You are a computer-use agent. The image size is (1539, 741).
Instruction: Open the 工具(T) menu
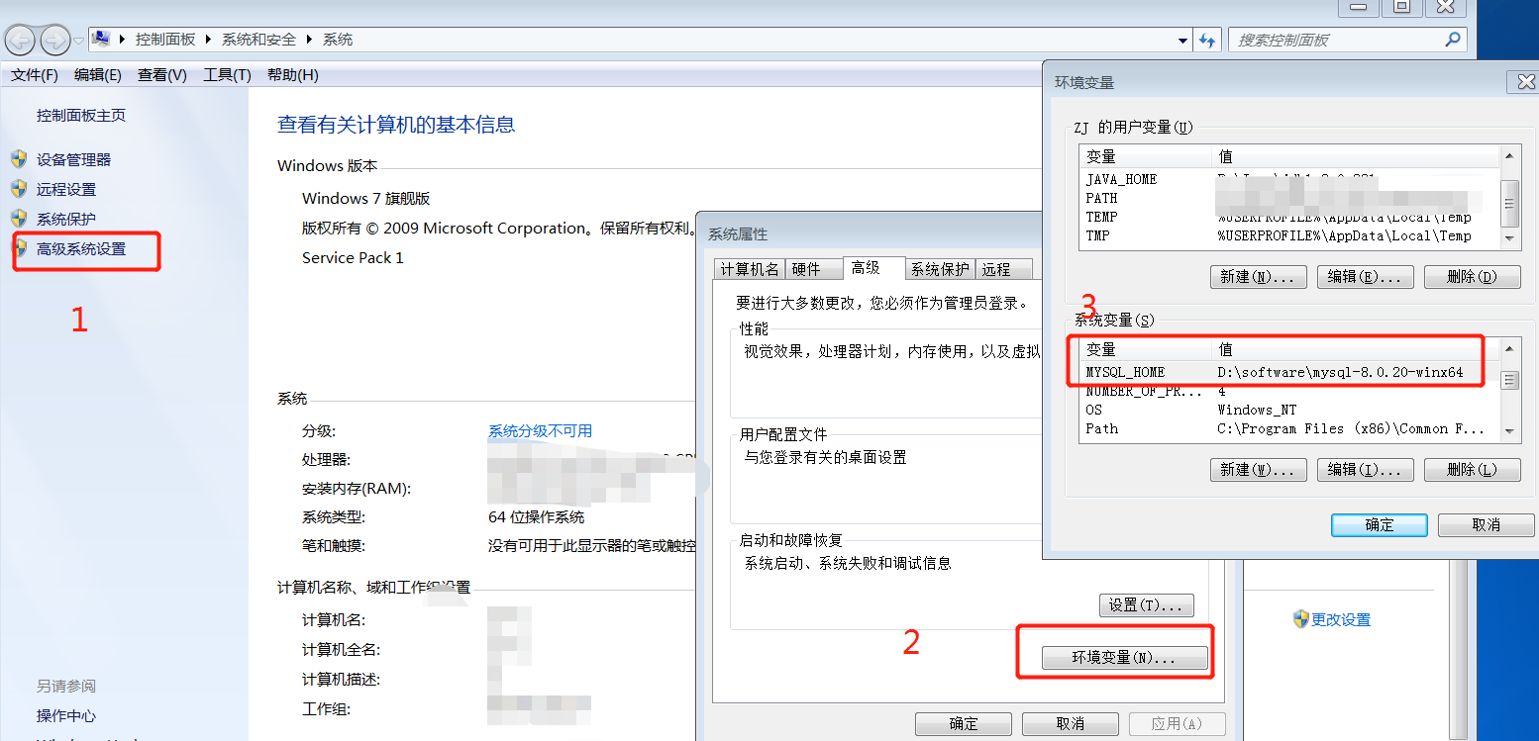[x=227, y=75]
